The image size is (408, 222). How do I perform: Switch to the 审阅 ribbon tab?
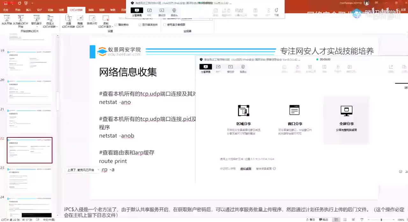91,10
